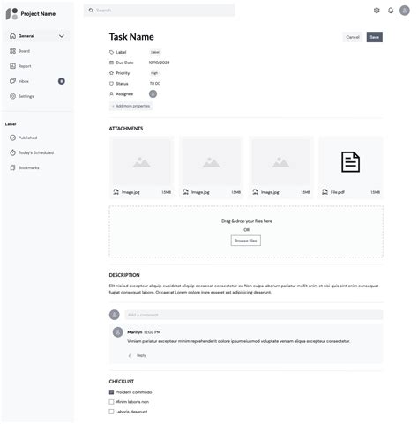Click the Task Name title

click(x=131, y=37)
